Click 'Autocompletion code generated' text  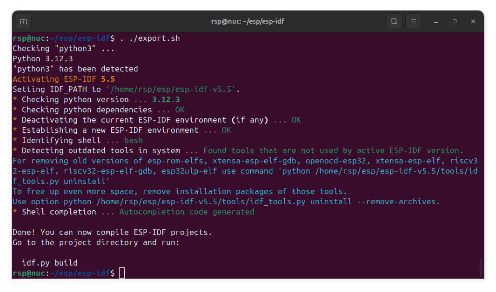click(x=187, y=212)
